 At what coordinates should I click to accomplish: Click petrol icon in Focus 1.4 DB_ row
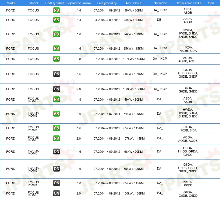coord(56,20)
